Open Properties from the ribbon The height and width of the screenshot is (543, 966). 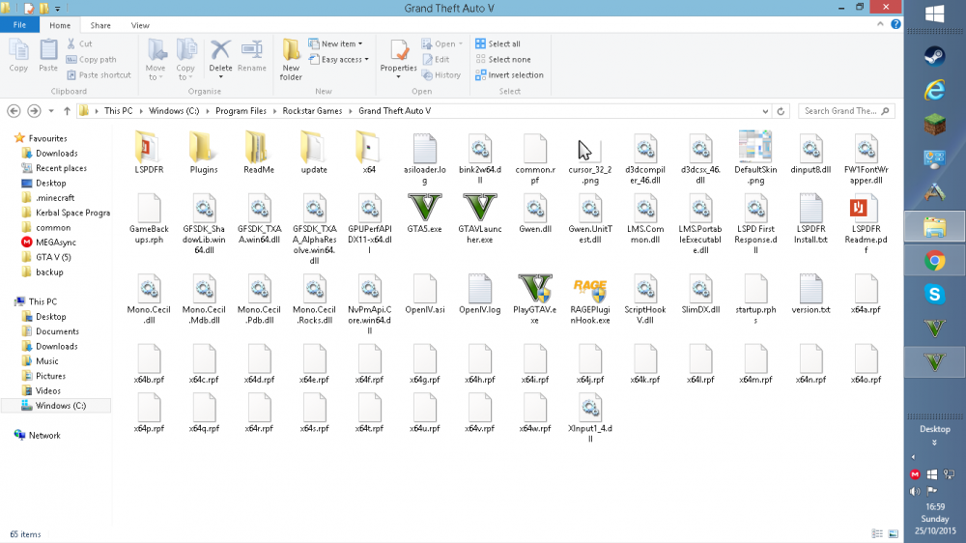(x=398, y=59)
